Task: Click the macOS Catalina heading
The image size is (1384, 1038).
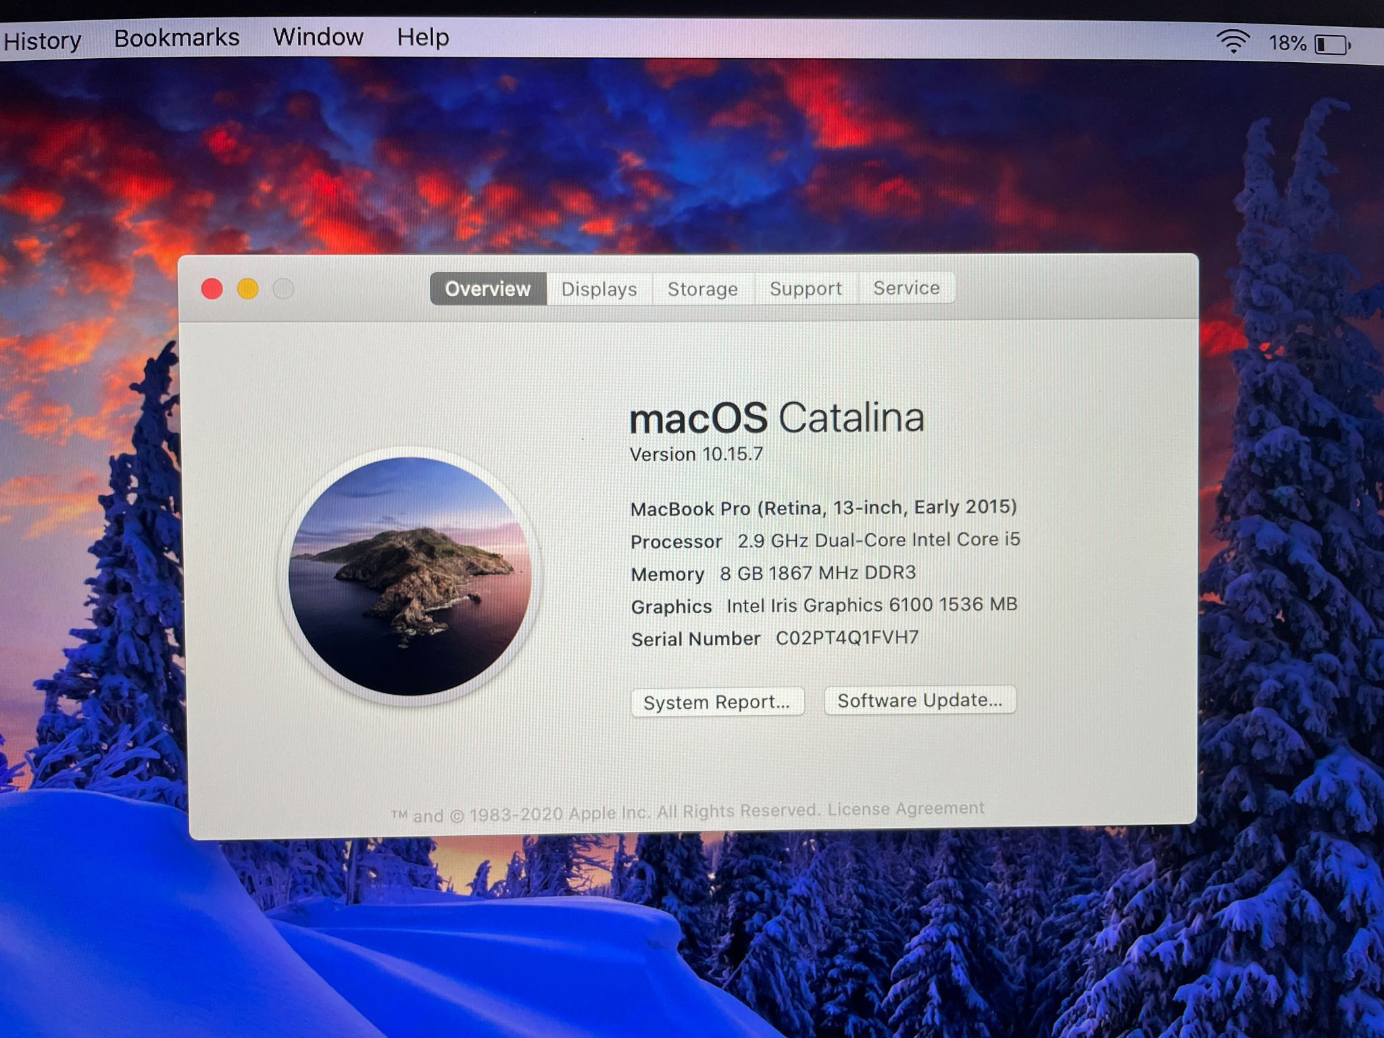Action: coord(777,417)
